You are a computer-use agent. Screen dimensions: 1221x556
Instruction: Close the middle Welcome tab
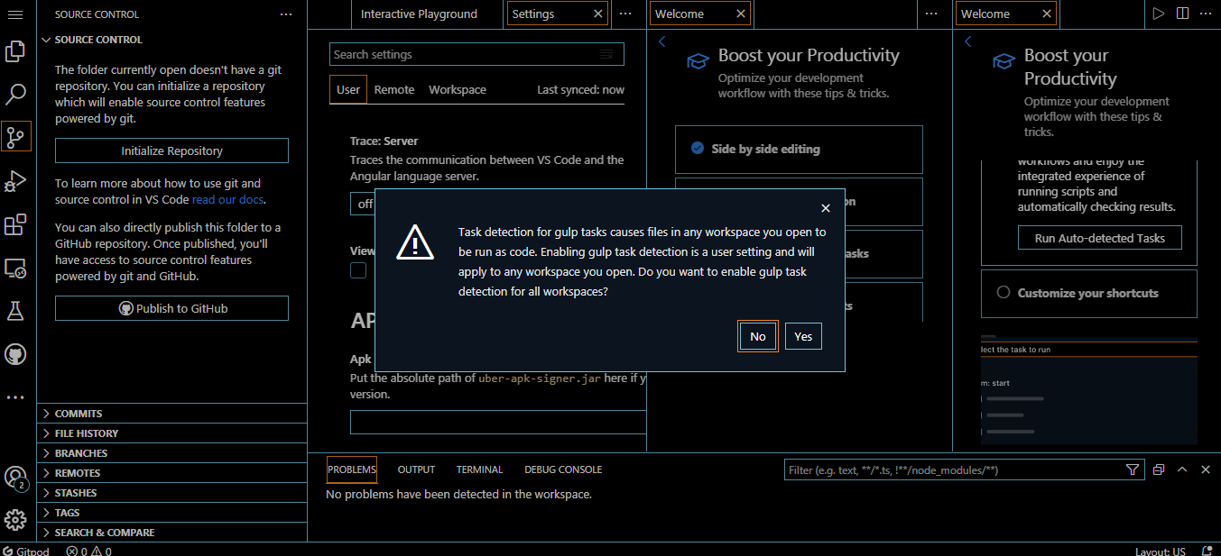(x=741, y=14)
